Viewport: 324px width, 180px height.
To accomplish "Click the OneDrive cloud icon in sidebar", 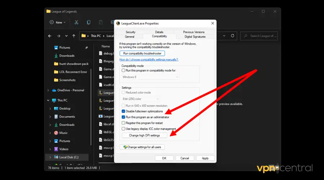I will click(x=54, y=90).
